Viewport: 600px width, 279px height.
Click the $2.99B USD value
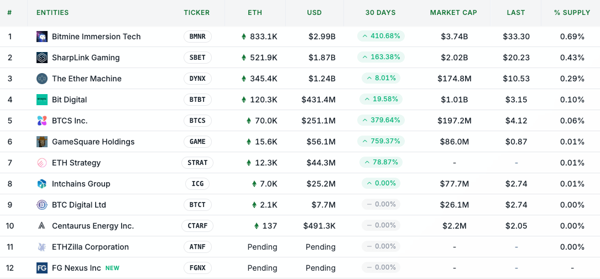pyautogui.click(x=322, y=37)
